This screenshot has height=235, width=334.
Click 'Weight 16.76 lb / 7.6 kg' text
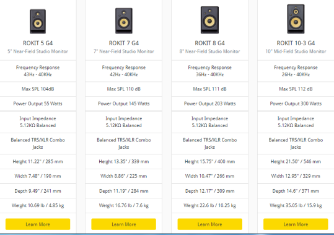(124, 206)
